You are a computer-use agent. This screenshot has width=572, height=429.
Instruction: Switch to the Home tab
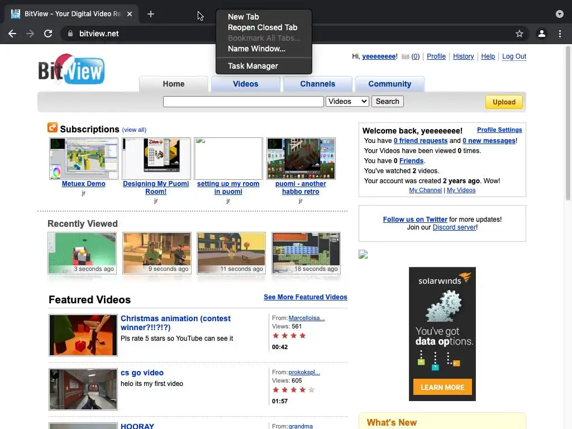tap(174, 84)
